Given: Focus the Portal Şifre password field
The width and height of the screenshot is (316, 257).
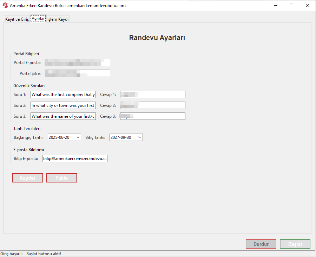Looking at the screenshot, I should point(77,73).
